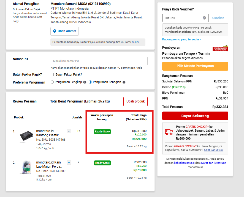Click the Nomor PO input field
This screenshot has height=197, width=244.
tap(99, 61)
